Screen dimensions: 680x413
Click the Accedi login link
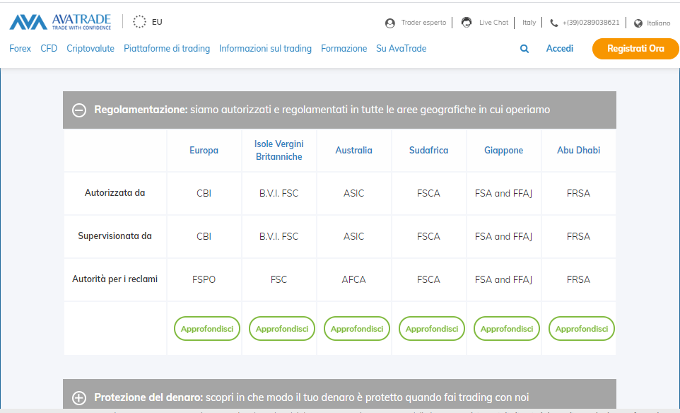coord(559,49)
